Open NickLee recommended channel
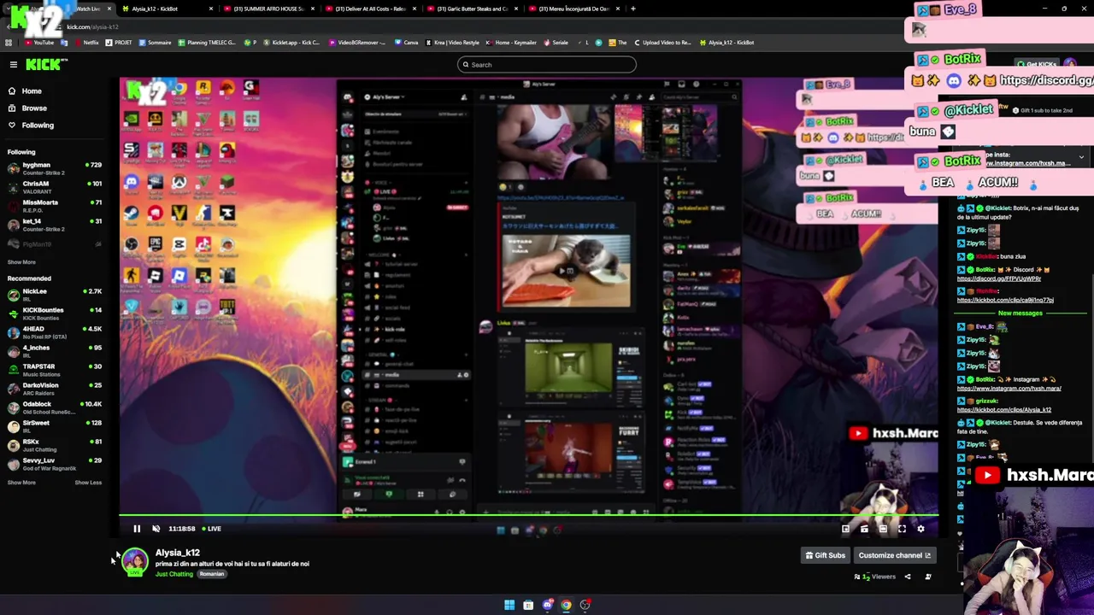The image size is (1094, 615). pos(53,294)
